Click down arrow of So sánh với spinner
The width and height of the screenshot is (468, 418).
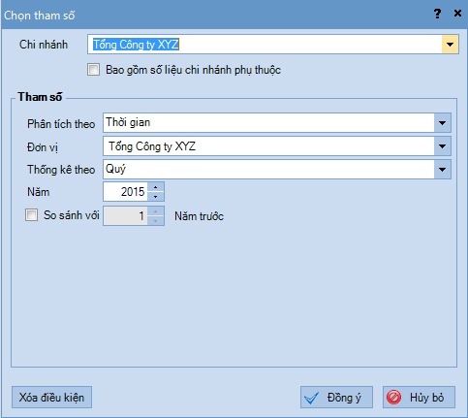[x=156, y=220]
